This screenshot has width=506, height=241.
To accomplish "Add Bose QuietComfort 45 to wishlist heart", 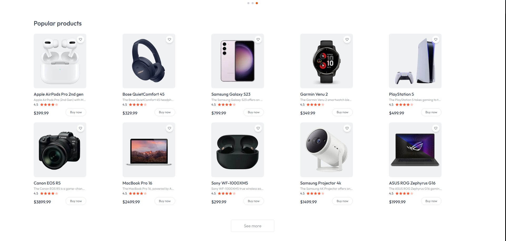I will [169, 39].
